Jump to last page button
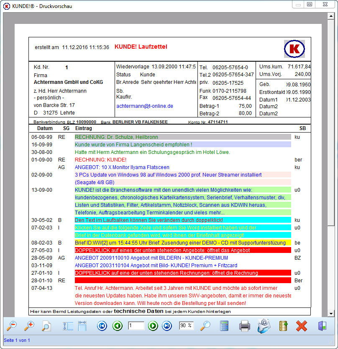Viewport: 338px width, 349px height. pyautogui.click(x=167, y=326)
